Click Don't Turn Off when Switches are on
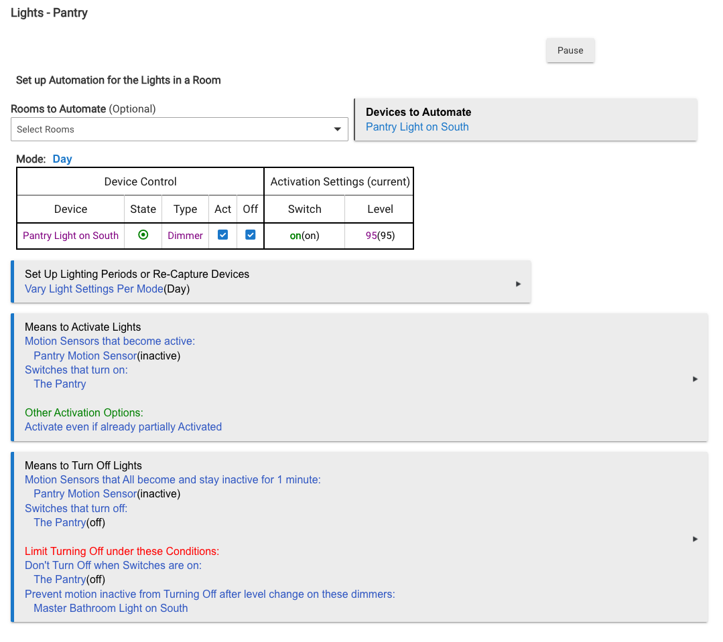Viewport: 723px width, 642px height. (113, 565)
